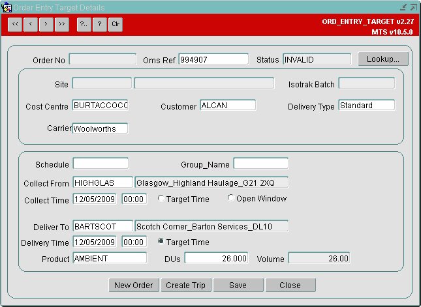Click the Oms Ref label
Screen dimensions: 421x307
[x=159, y=61]
